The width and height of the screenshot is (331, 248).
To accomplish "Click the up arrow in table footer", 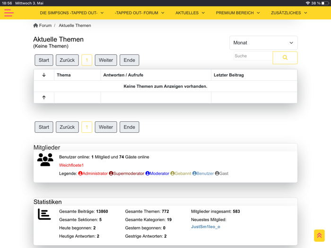I will pos(44,97).
